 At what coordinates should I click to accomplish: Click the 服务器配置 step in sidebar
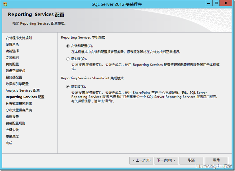14,77
